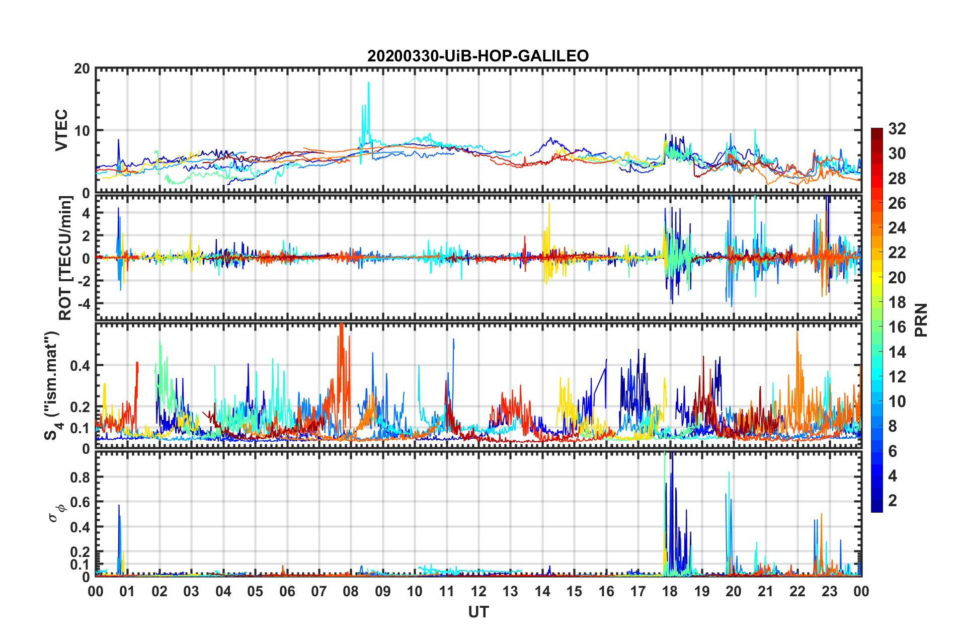Click the colorbar tick label 24
This screenshot has width=957, height=640.
point(897,228)
